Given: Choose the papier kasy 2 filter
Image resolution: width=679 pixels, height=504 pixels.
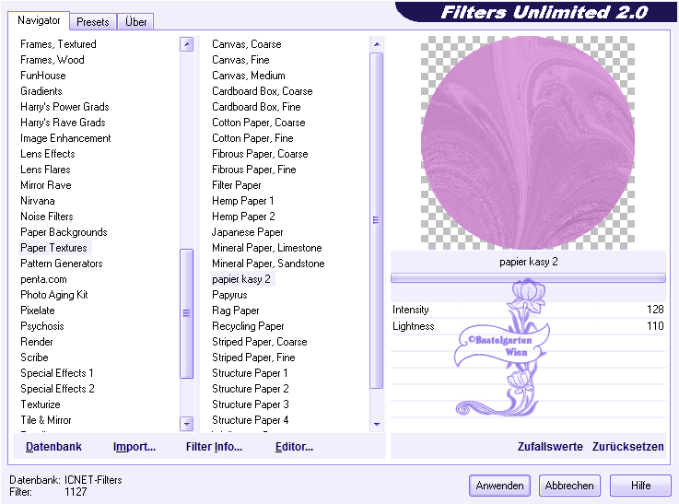Looking at the screenshot, I should pos(241,279).
